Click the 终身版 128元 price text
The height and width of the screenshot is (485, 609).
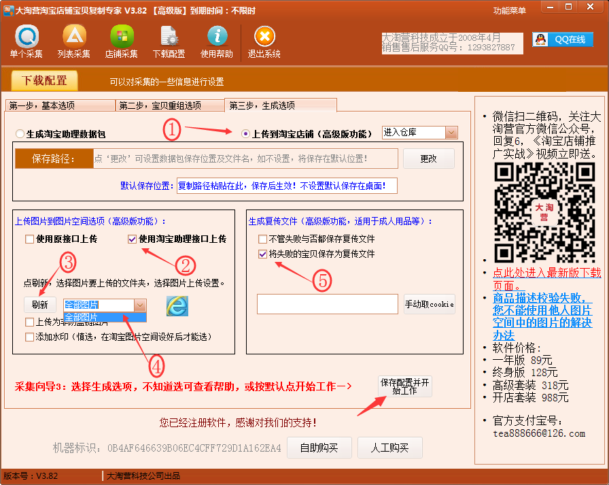click(525, 372)
